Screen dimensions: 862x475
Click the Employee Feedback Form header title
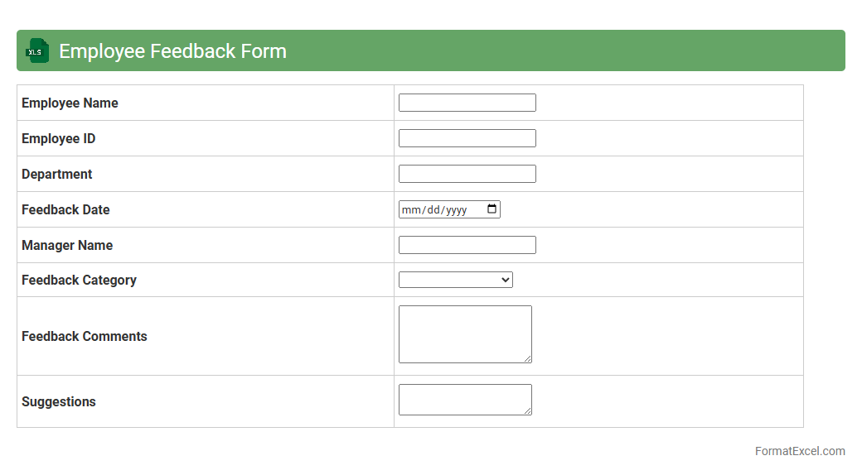(172, 50)
